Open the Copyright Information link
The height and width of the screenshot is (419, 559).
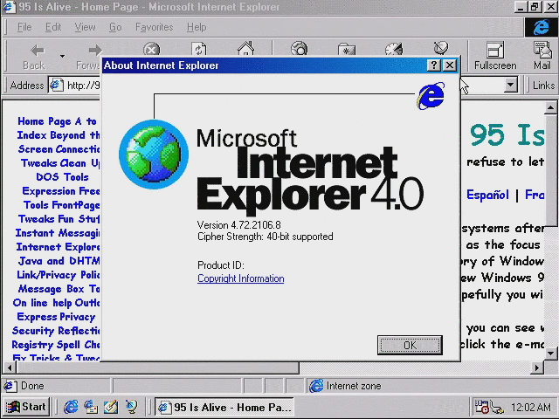tap(241, 278)
